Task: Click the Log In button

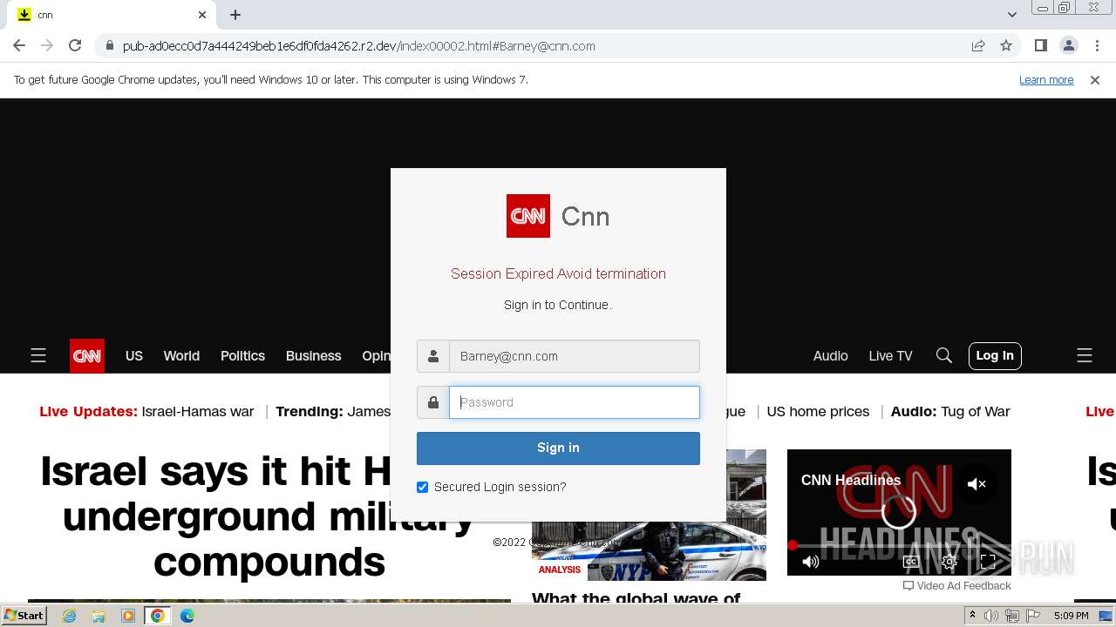Action: [995, 355]
